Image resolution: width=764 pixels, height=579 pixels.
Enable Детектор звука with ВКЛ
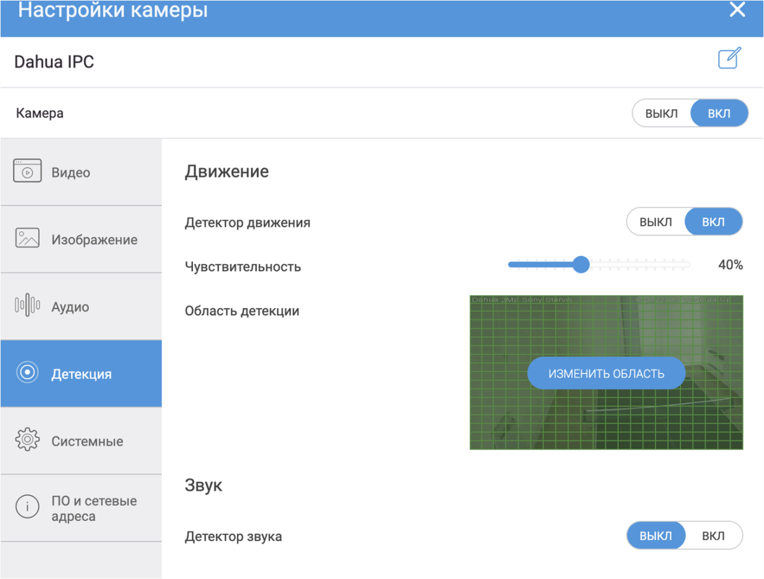(x=713, y=536)
